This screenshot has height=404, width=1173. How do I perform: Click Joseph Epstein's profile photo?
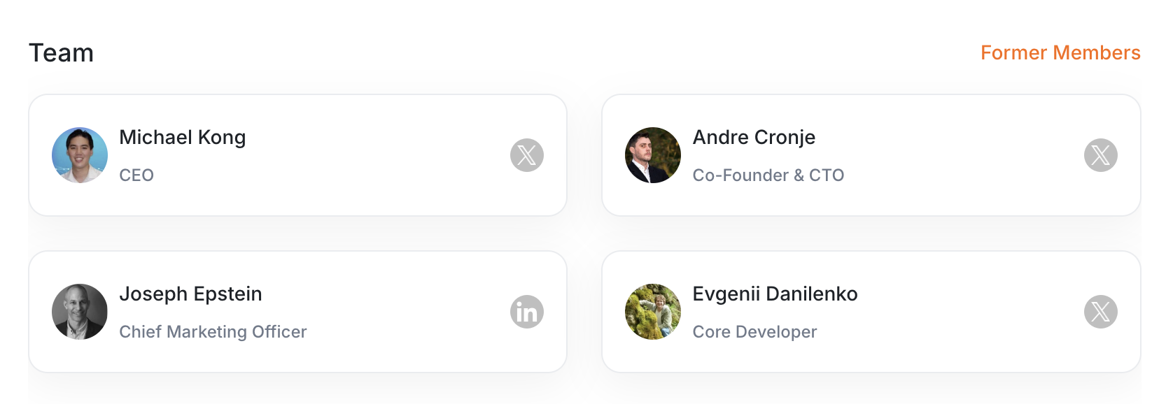point(80,312)
